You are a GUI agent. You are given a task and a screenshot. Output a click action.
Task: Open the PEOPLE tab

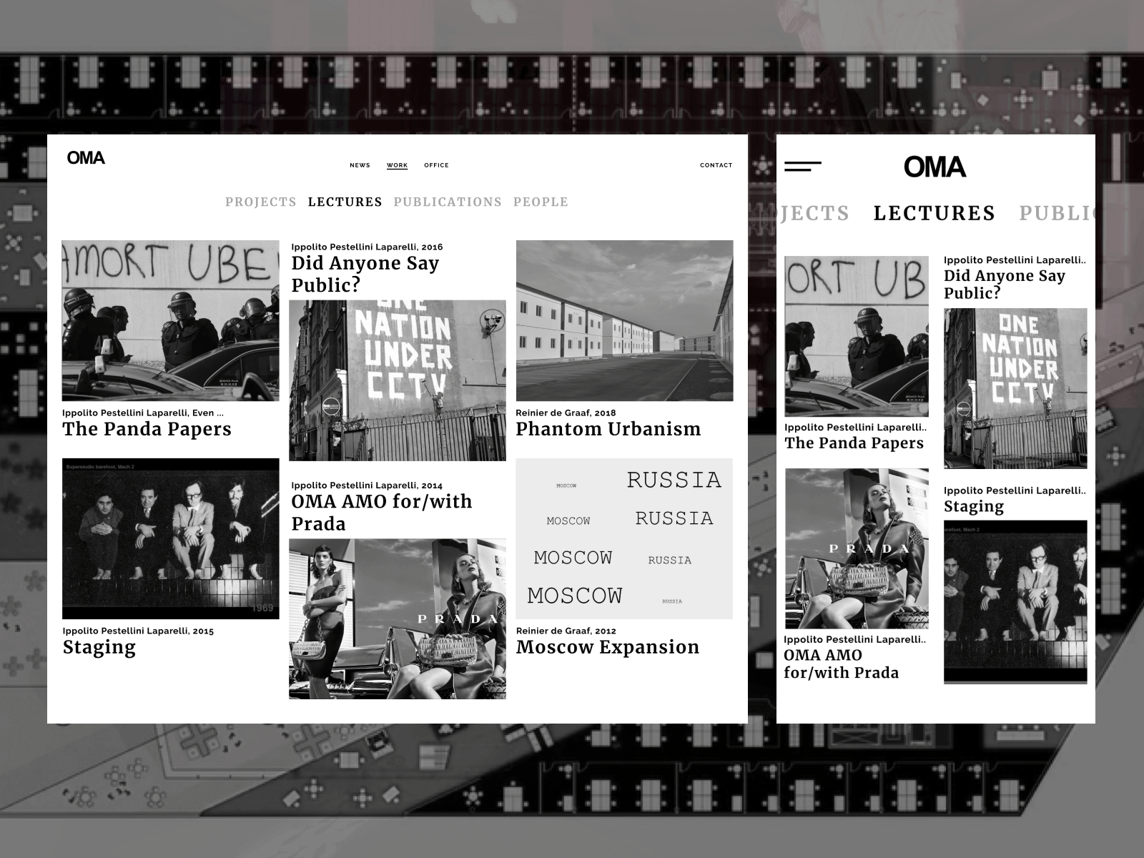tap(541, 202)
